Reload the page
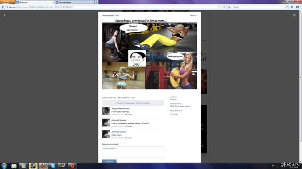Image resolution: width=302 pixels, height=169 pixels. (224, 7)
